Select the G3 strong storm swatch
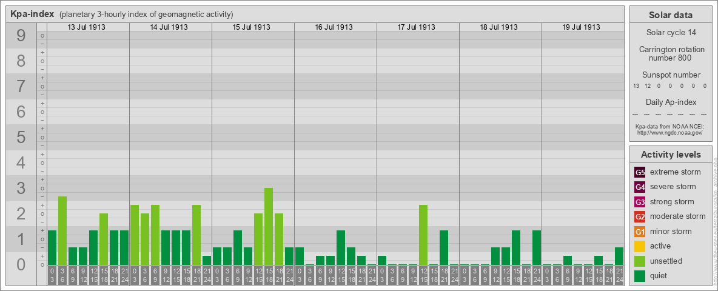Viewport: 718px width, 291px height. point(640,202)
